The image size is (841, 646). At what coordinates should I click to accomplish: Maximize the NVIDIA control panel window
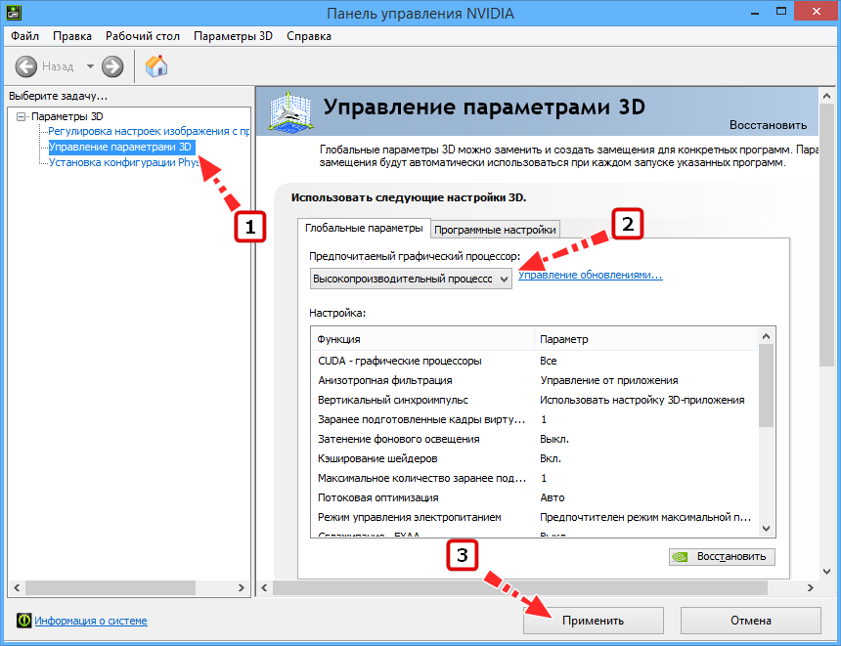781,11
